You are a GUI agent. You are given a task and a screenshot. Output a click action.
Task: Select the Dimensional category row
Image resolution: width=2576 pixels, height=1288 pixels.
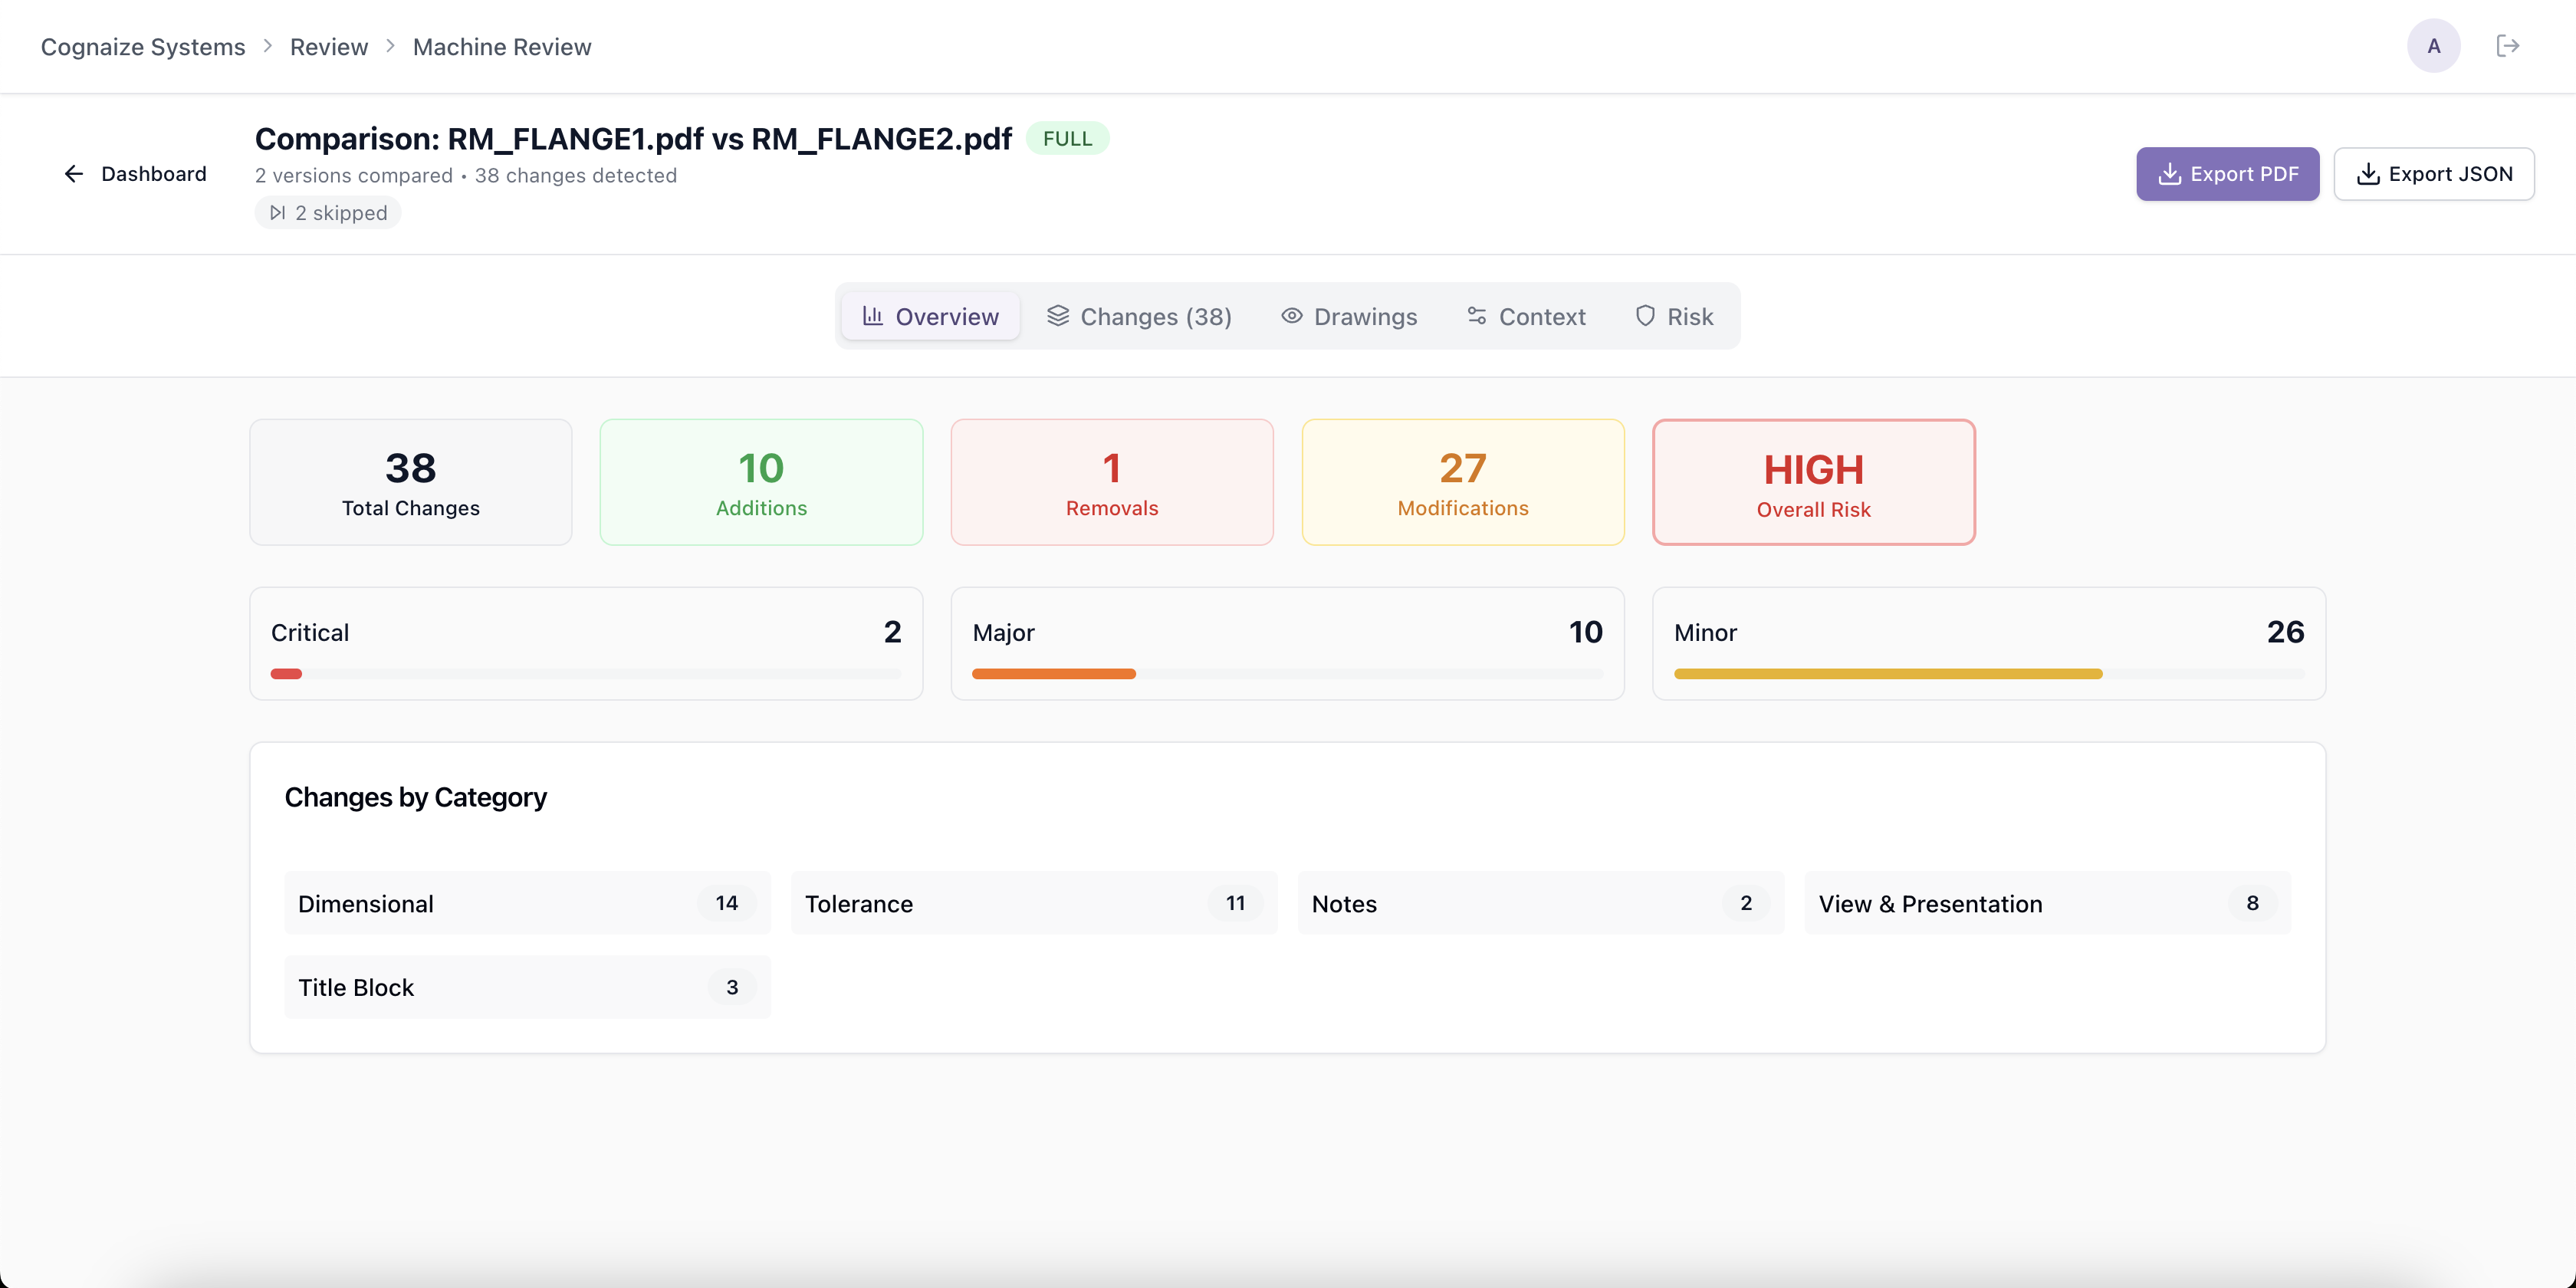(x=527, y=903)
